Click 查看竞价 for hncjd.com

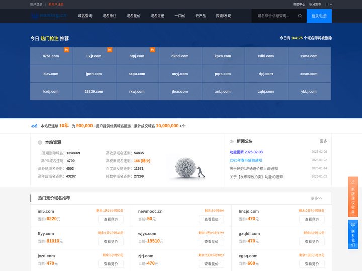[x=312, y=219]
